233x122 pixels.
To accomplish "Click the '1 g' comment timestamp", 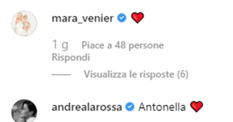I will click(60, 45).
